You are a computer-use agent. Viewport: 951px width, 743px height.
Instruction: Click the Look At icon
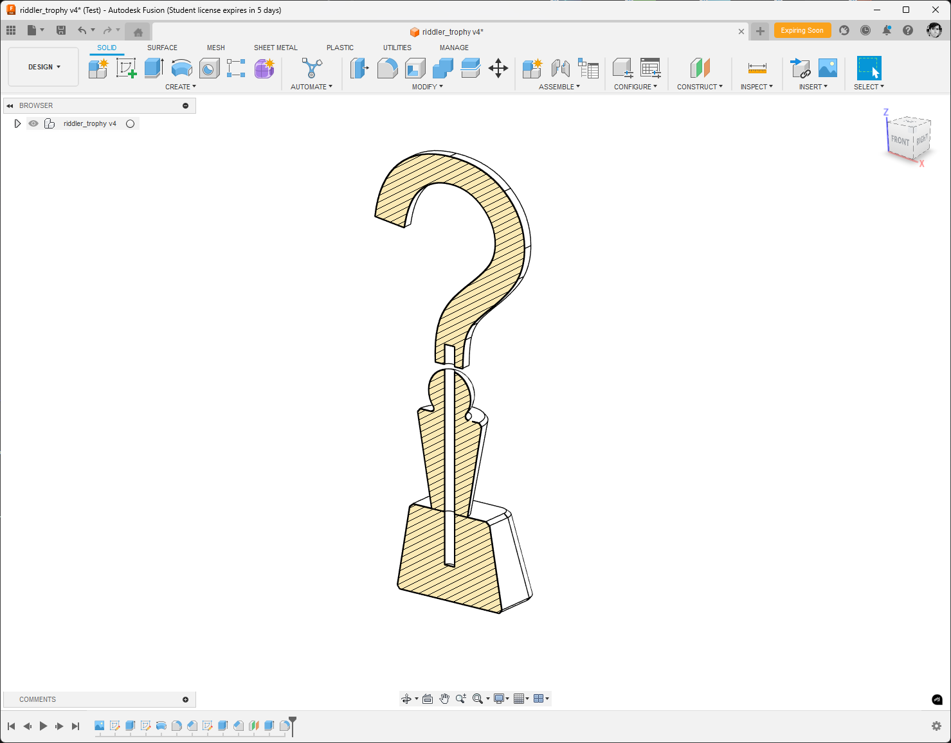[428, 699]
